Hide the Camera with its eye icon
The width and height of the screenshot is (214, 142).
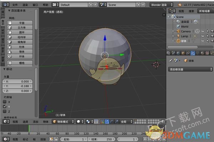click(x=203, y=31)
